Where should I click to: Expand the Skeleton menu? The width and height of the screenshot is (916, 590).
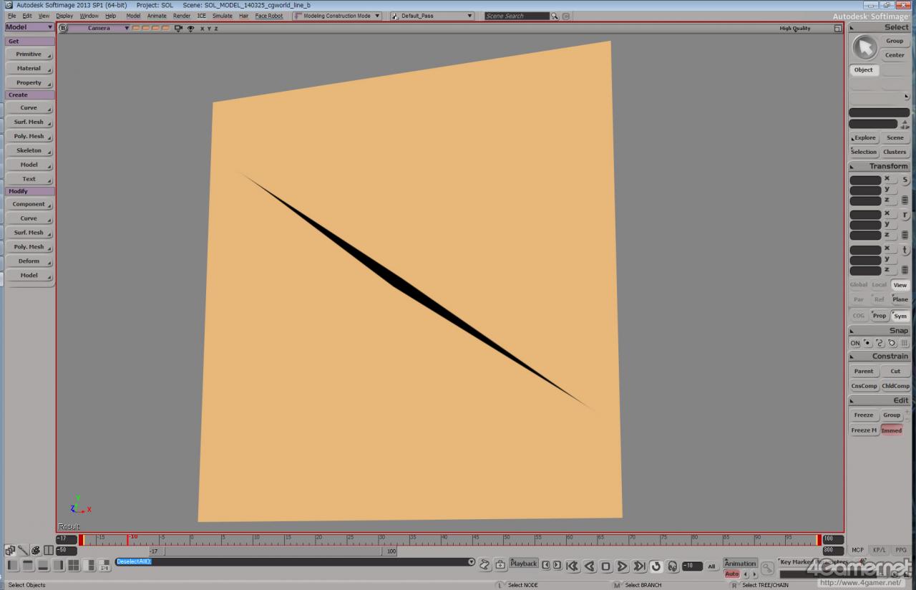tap(29, 150)
